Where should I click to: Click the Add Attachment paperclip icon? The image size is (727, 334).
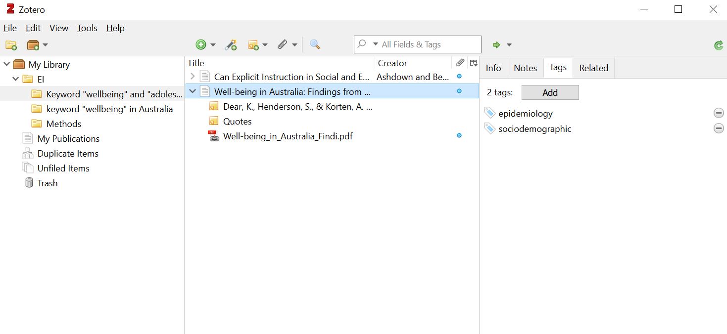tap(282, 45)
